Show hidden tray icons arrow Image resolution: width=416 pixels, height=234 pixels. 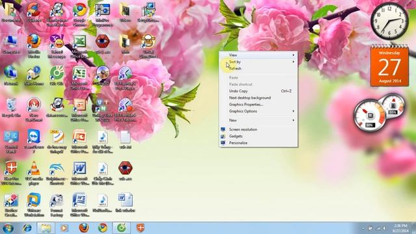363,228
